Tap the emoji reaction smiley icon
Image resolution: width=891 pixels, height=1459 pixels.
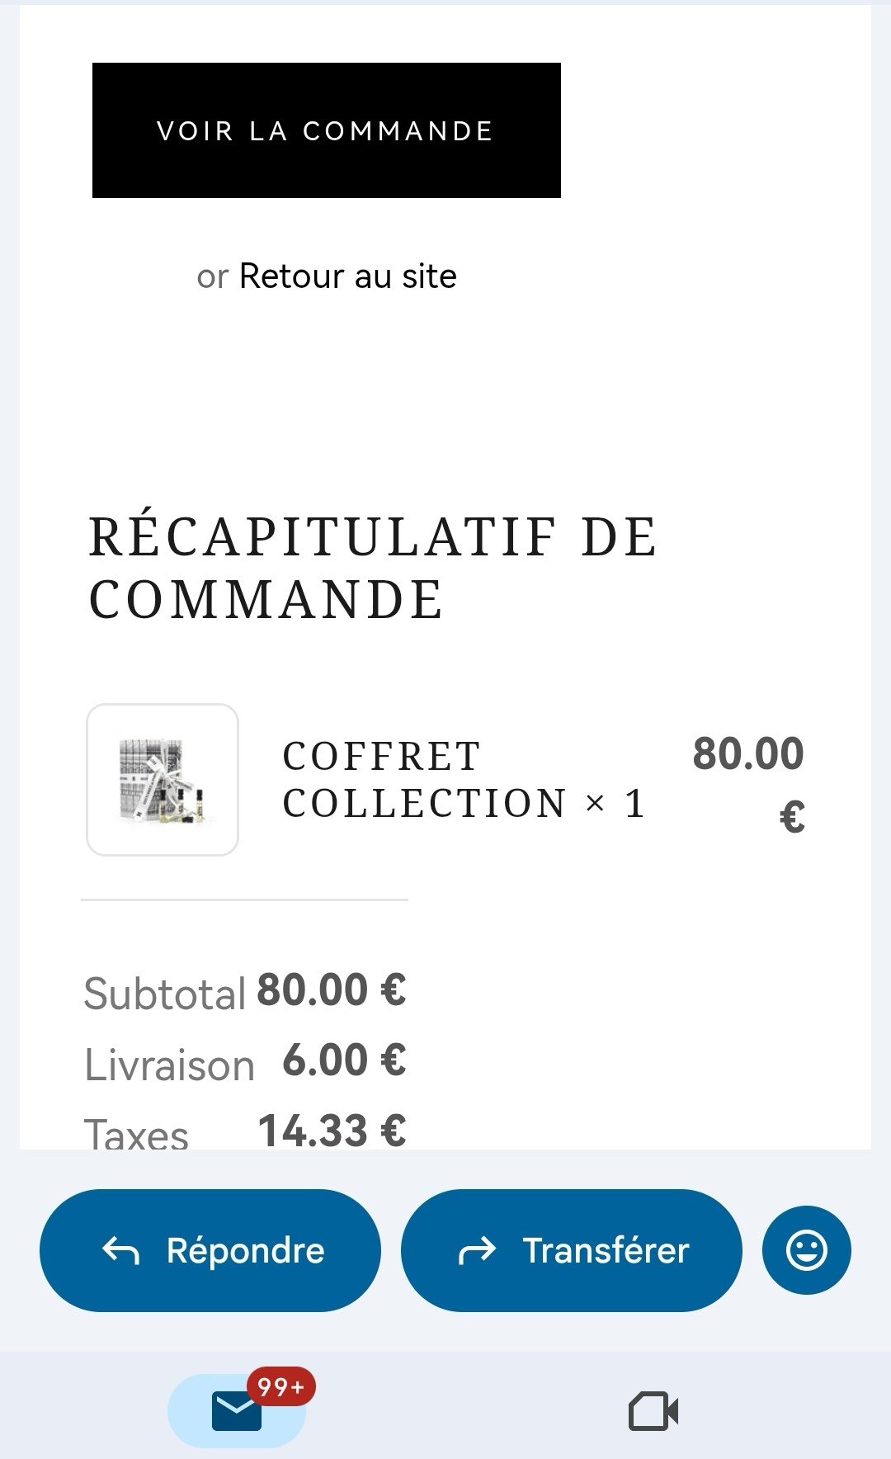(x=806, y=1250)
